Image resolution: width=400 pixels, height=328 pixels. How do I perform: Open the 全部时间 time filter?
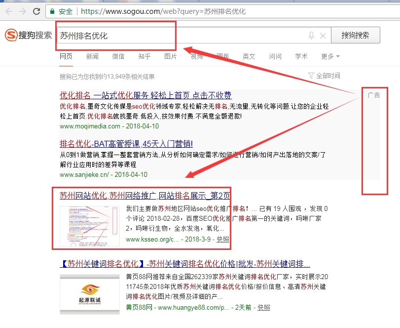327,76
